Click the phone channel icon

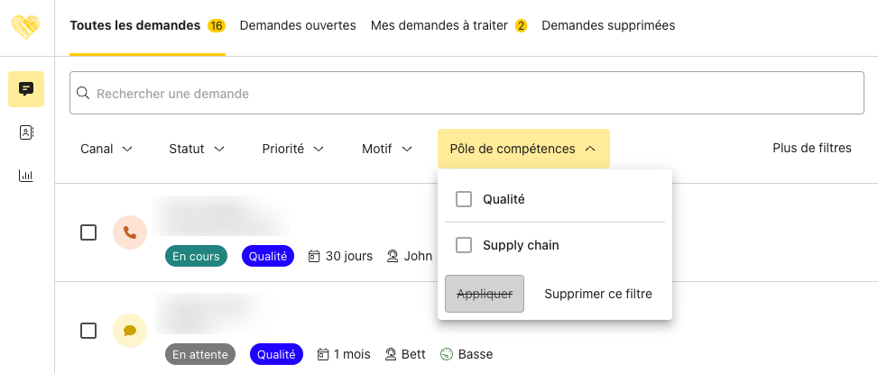click(130, 232)
